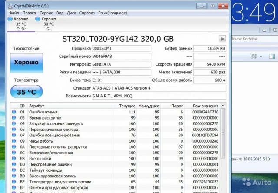Click the blue status orb for disk G:
The image size is (278, 193).
pos(38,19)
